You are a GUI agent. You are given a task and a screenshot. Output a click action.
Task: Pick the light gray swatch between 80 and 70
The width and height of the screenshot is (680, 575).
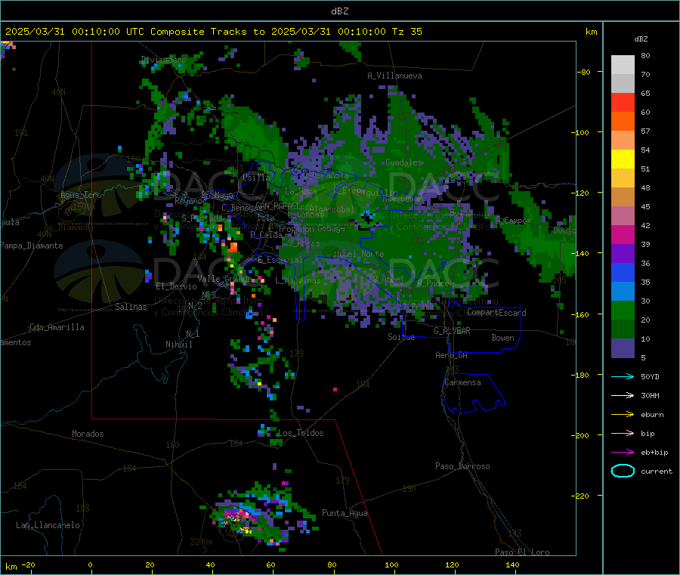[x=623, y=65]
